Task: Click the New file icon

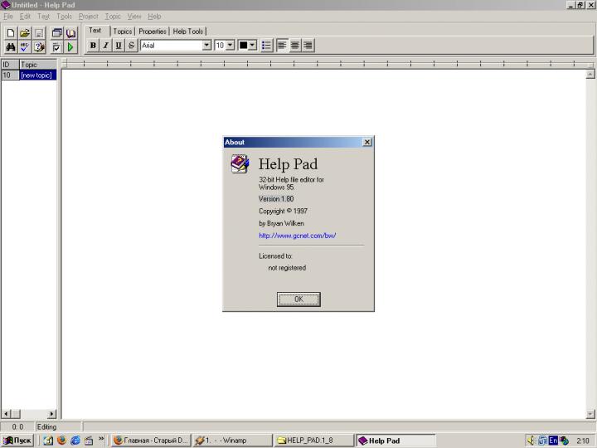Action: (11, 33)
